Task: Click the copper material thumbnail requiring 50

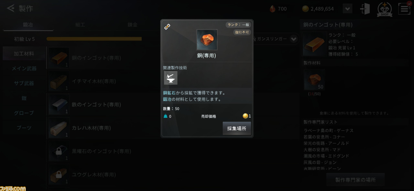Action: (314, 80)
